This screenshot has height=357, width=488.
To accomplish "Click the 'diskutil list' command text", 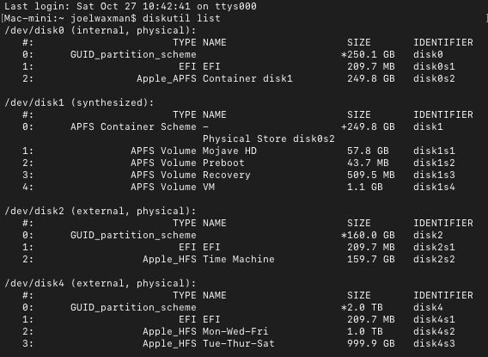I will (x=181, y=18).
